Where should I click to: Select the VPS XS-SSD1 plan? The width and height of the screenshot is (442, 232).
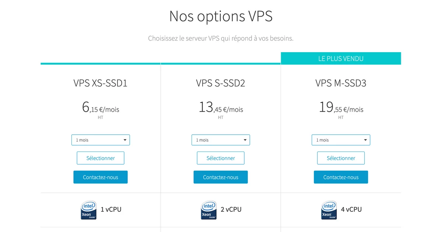(x=101, y=158)
